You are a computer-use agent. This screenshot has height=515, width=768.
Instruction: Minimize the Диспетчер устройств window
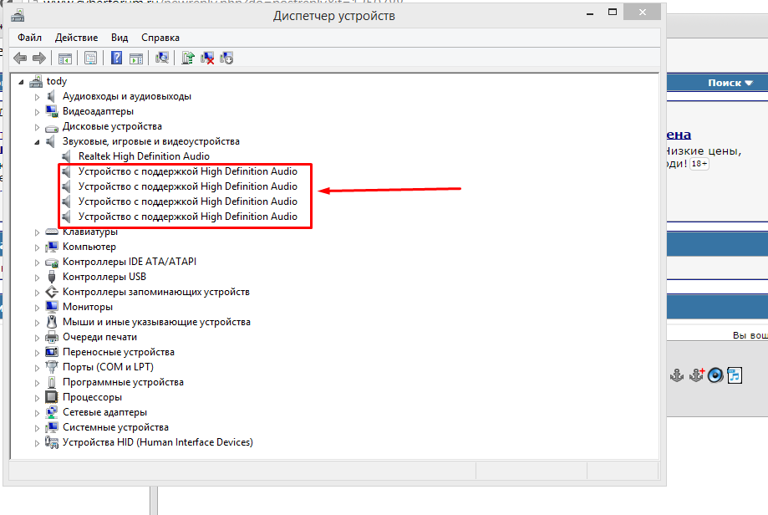coord(590,13)
